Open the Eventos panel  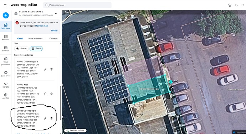coord(6,49)
